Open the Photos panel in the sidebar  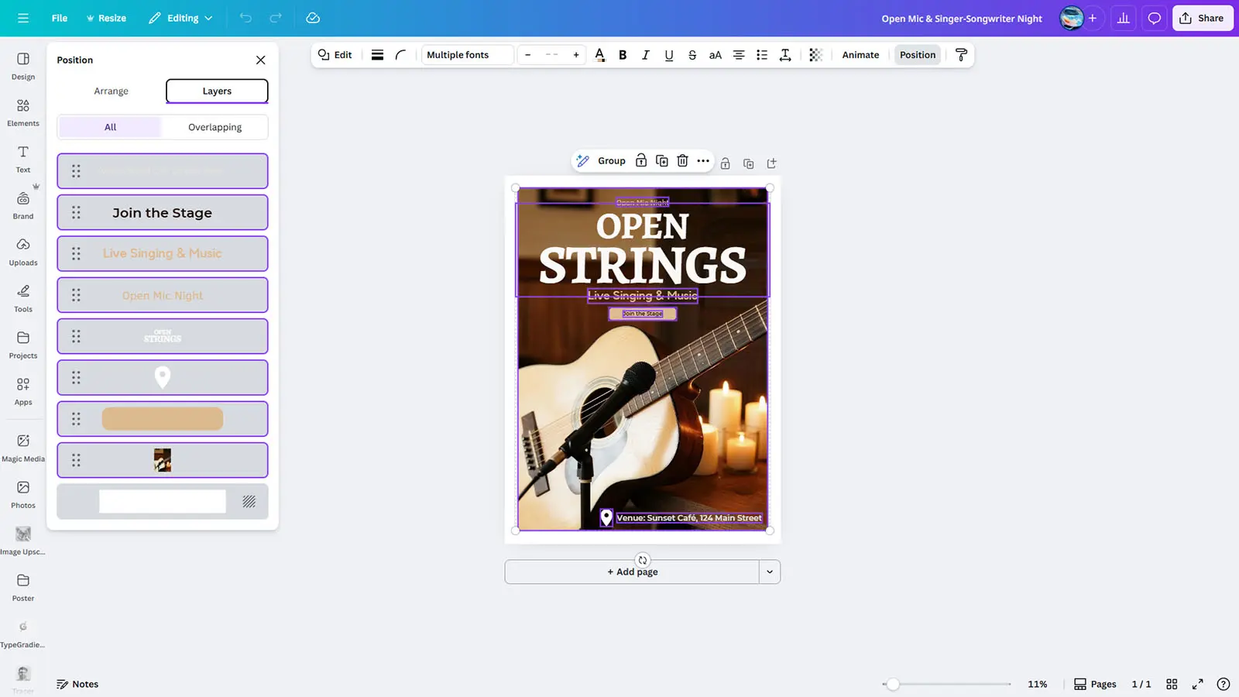pos(22,493)
